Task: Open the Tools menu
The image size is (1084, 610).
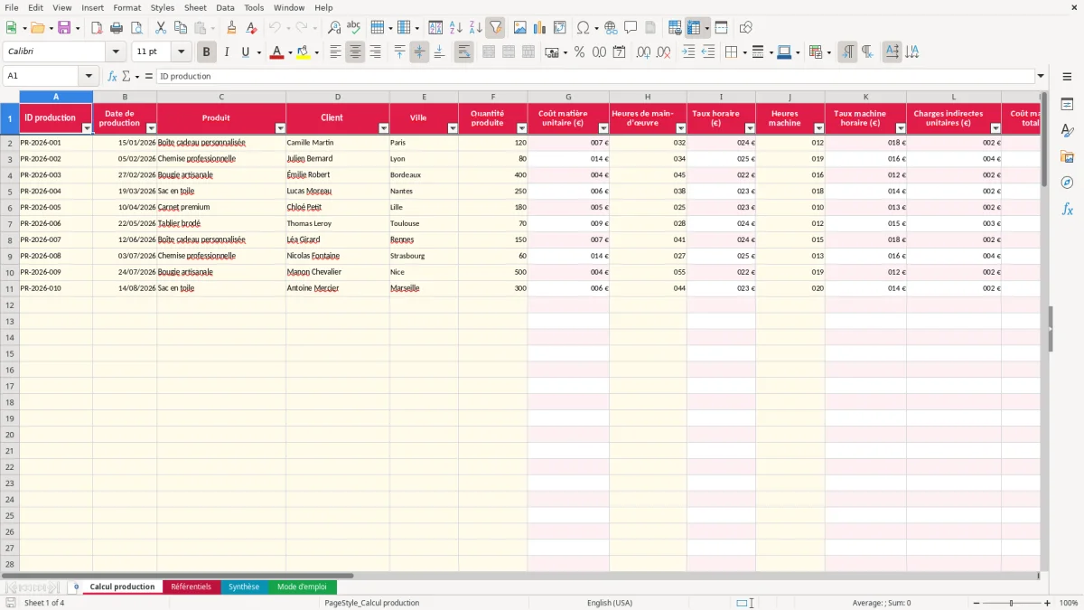Action: [254, 7]
